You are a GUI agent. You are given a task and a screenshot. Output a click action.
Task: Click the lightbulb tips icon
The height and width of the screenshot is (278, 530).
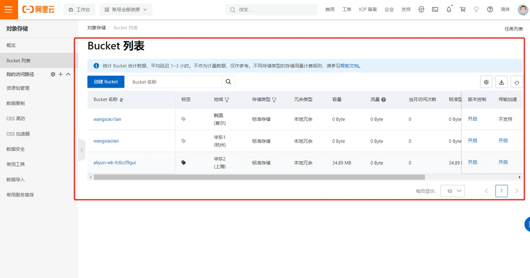(x=476, y=9)
